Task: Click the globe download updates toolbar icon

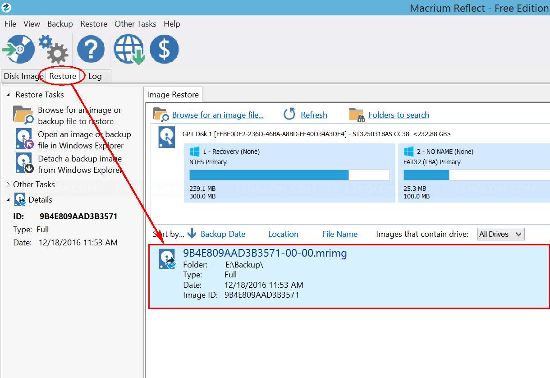Action: pyautogui.click(x=129, y=49)
